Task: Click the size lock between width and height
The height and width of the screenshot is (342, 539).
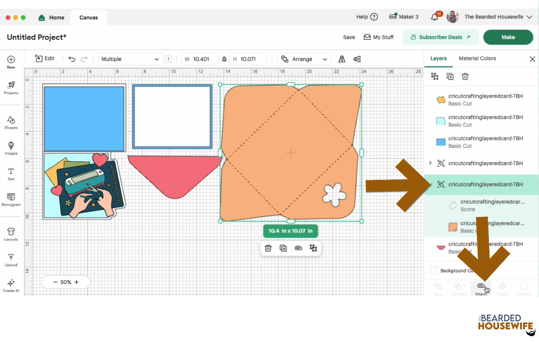Action: coord(224,59)
